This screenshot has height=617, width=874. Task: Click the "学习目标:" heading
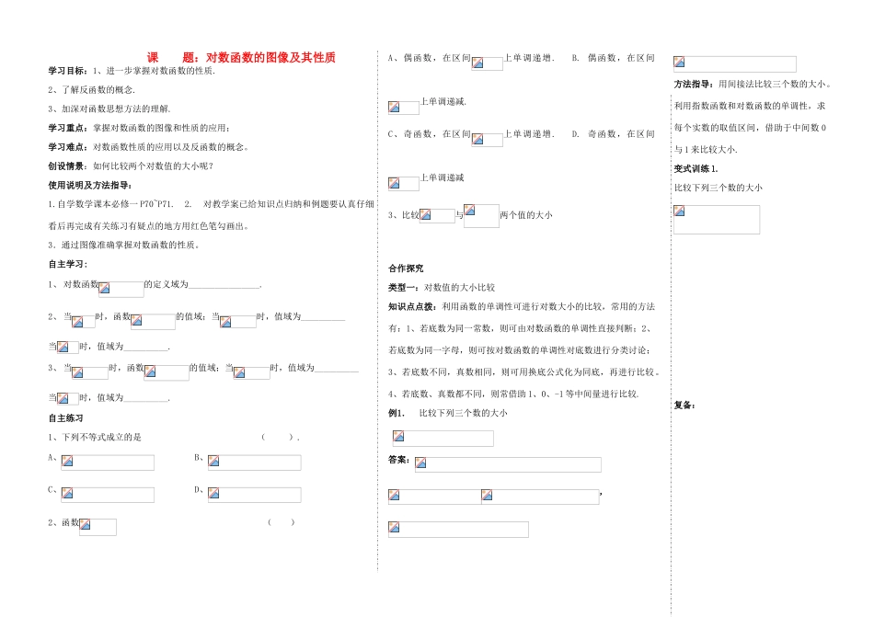[x=68, y=71]
